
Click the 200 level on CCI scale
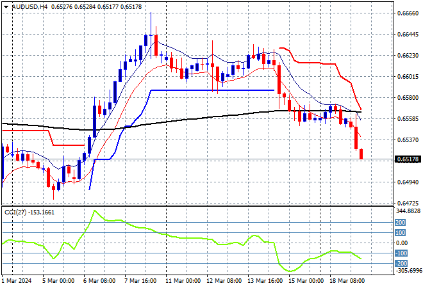pyautogui.click(x=401, y=222)
